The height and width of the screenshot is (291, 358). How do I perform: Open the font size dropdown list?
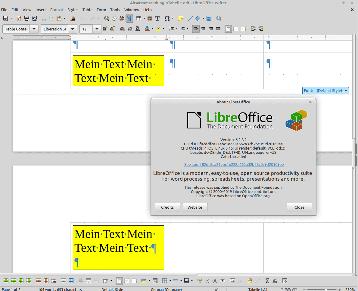[97, 29]
